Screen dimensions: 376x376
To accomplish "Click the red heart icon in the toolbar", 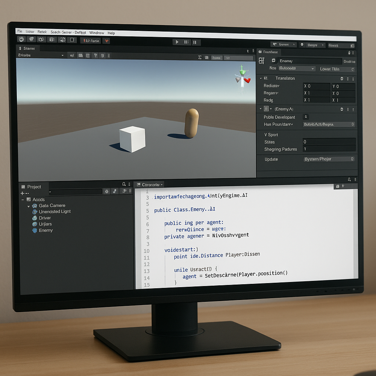I will 106,41.
